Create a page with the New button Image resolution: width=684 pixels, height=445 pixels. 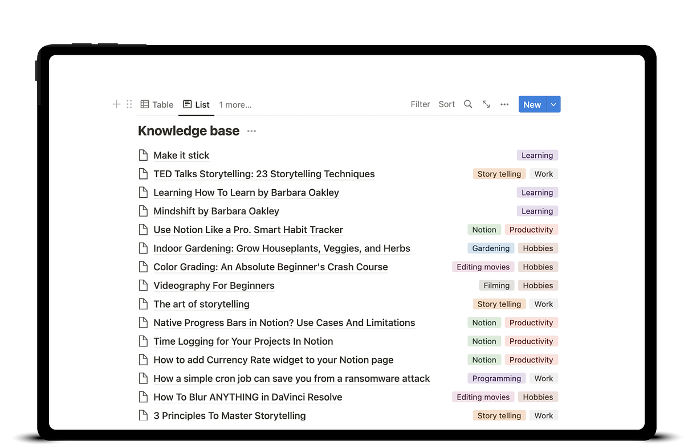click(532, 104)
